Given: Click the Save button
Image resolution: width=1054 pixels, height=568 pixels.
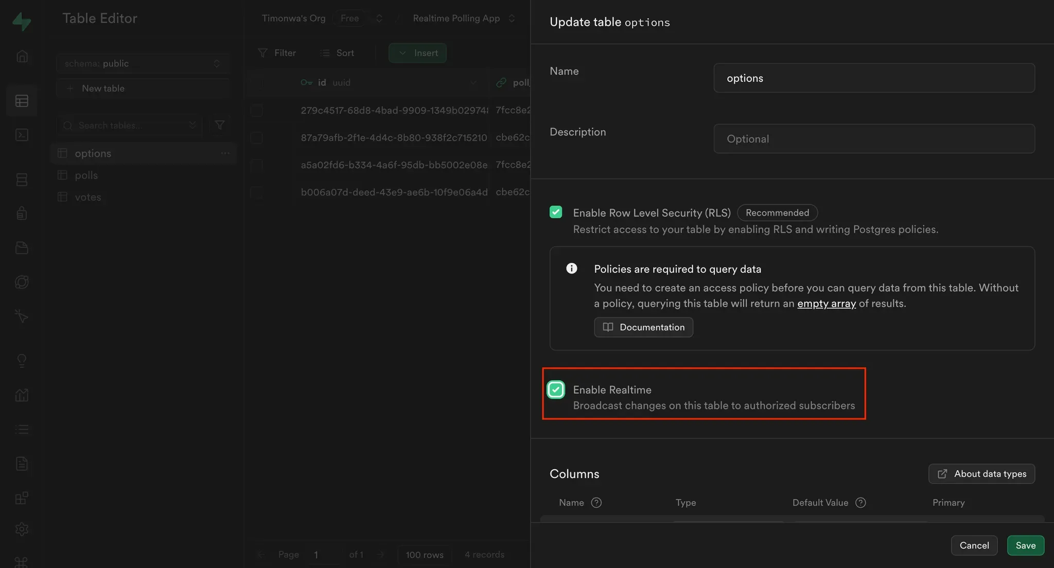Looking at the screenshot, I should tap(1025, 545).
